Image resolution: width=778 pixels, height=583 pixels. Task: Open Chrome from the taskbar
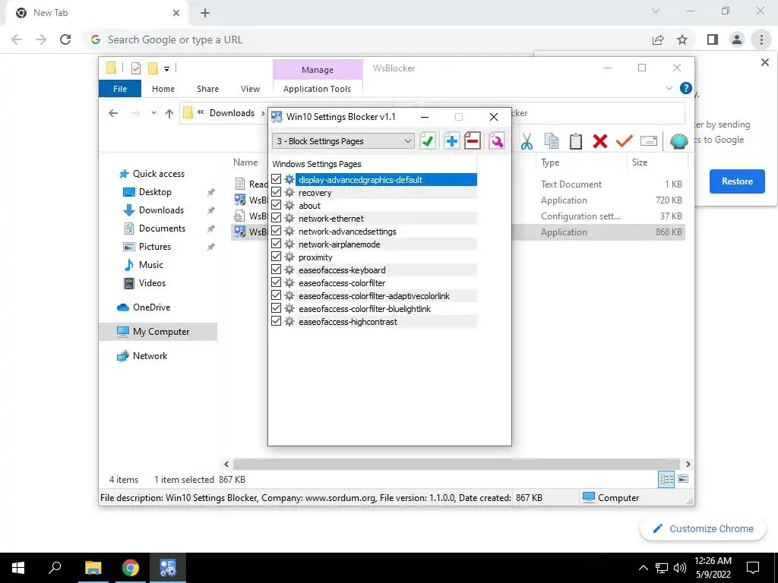(x=131, y=568)
